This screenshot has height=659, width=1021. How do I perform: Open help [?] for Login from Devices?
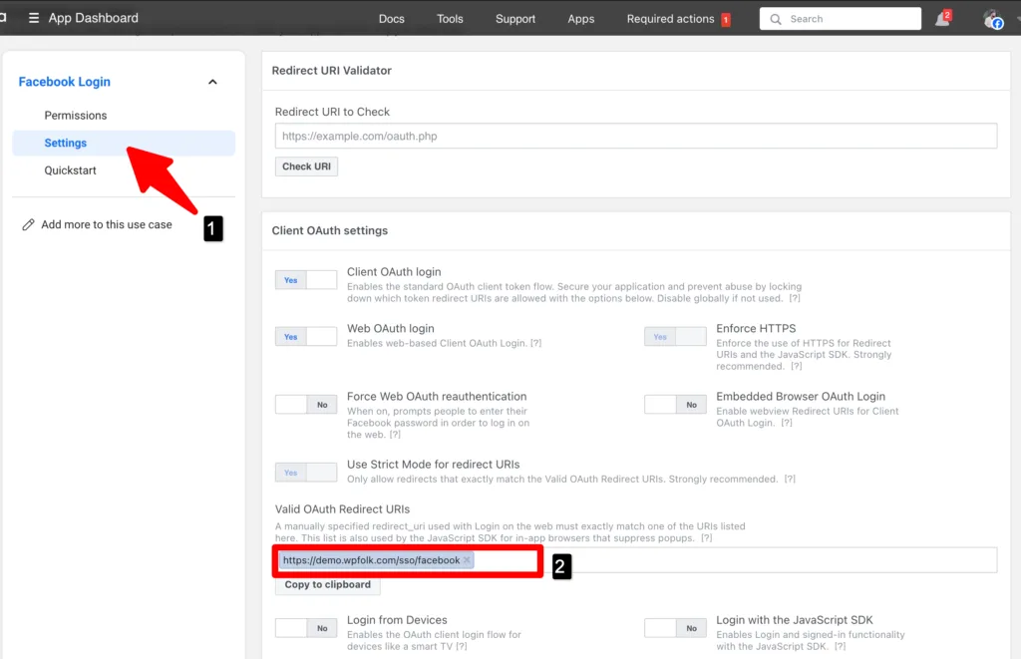(x=461, y=647)
